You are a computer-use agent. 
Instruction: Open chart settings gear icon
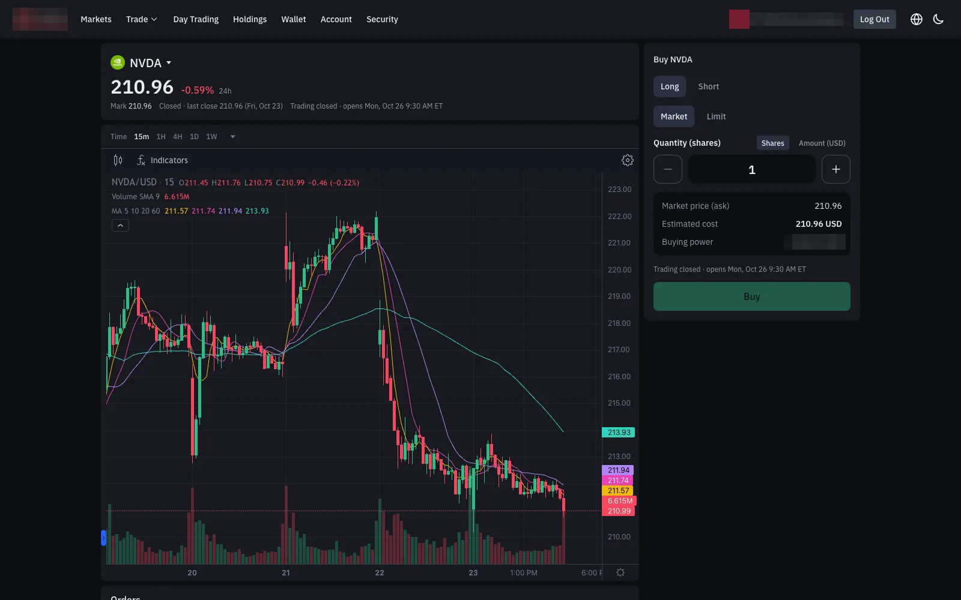pyautogui.click(x=628, y=160)
